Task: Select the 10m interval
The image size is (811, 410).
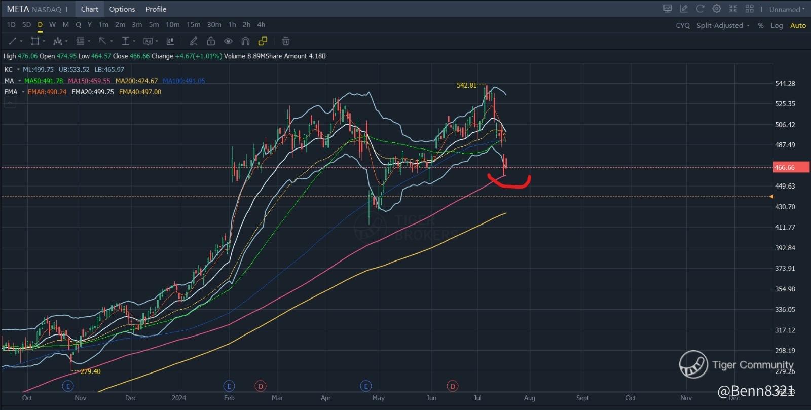Action: (173, 25)
